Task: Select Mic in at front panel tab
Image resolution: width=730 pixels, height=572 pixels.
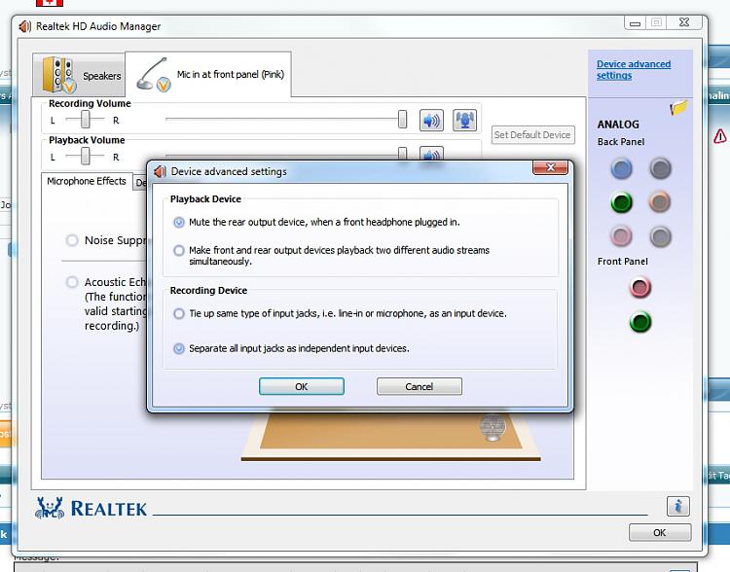Action: click(208, 75)
